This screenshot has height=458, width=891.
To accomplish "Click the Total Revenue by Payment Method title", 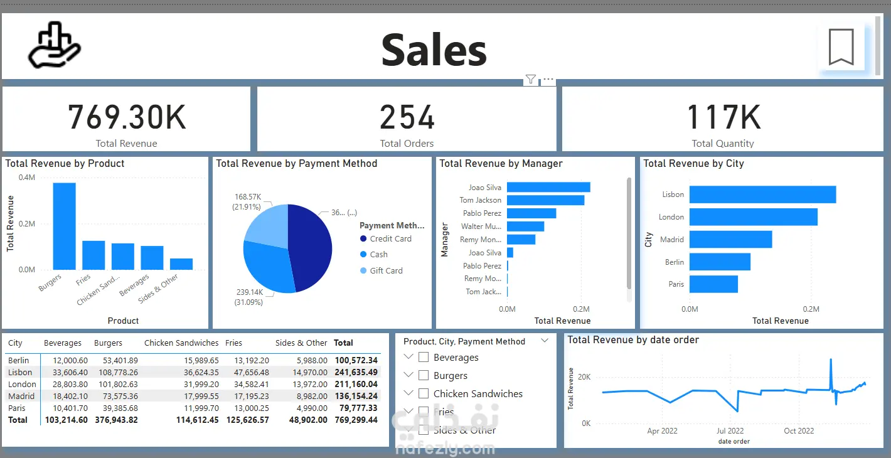I will pos(297,163).
